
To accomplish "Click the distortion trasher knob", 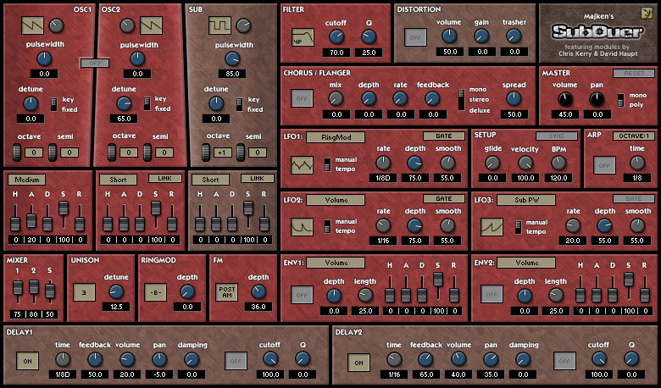I will pyautogui.click(x=514, y=36).
